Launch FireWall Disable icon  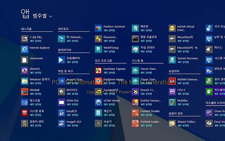point(135,113)
